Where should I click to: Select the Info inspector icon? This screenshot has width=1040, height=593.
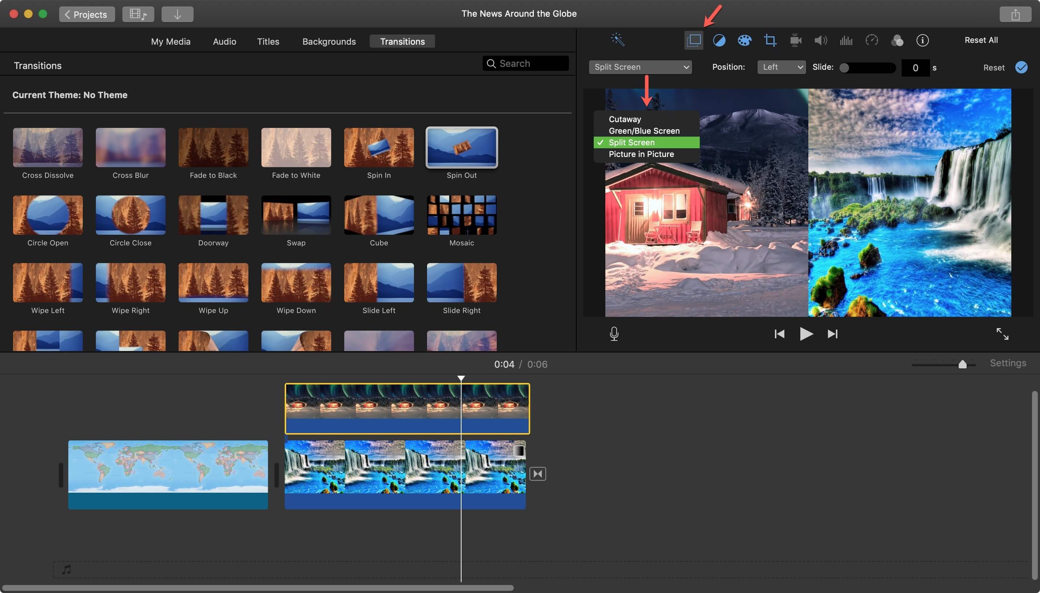(922, 40)
